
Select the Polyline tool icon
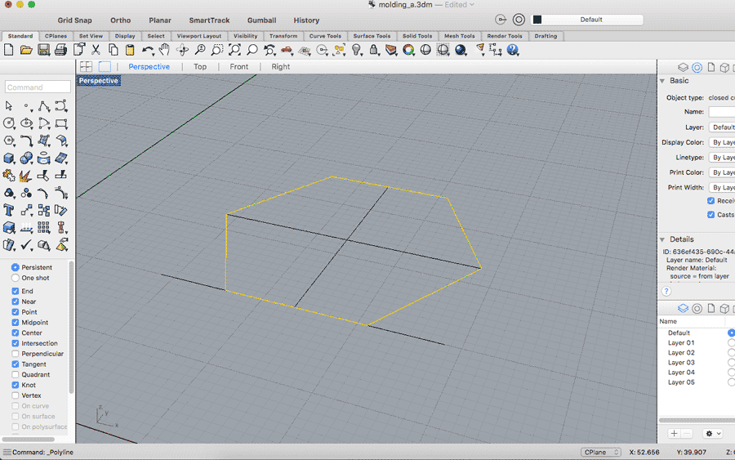pyautogui.click(x=44, y=106)
